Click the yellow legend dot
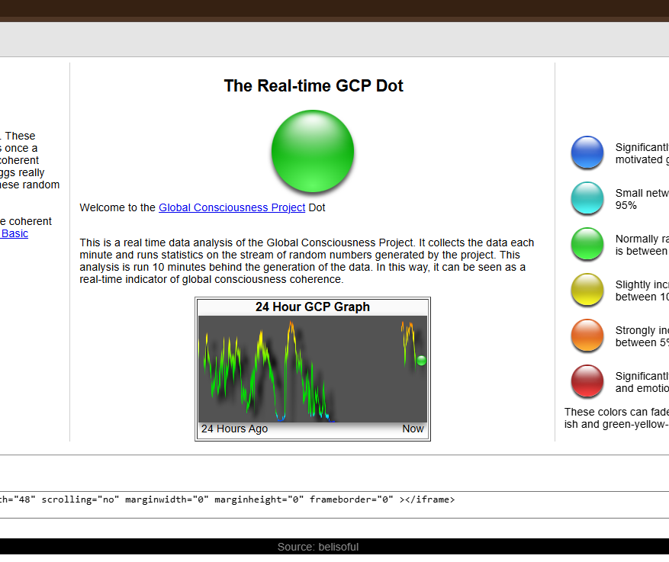This screenshot has height=562, width=669. coord(587,289)
